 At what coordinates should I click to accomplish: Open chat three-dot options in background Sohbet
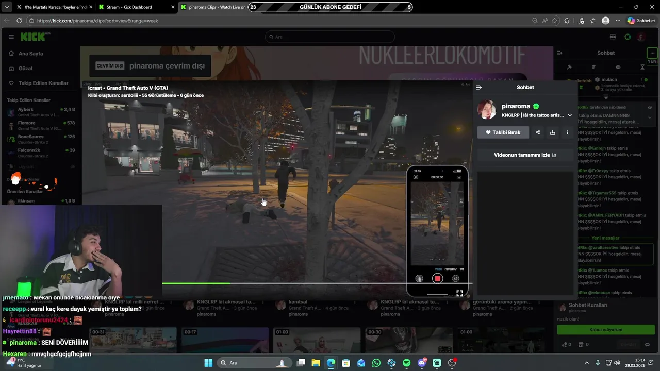tap(652, 53)
